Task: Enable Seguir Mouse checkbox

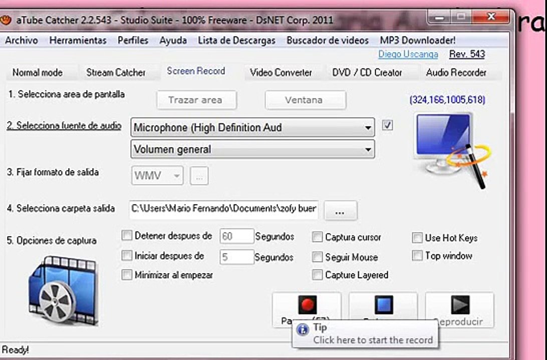Action: [x=317, y=257]
